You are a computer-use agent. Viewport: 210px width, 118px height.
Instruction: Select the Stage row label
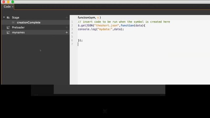tap(15, 17)
